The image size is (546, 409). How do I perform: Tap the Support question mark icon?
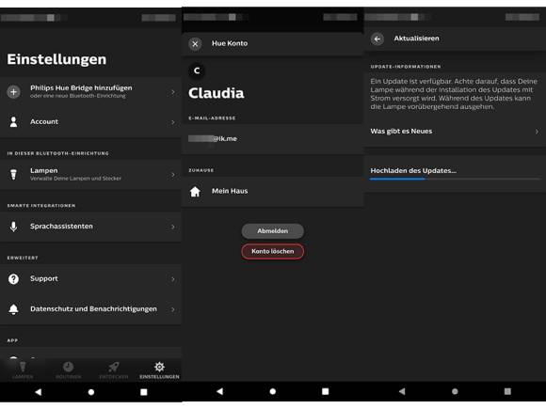[x=13, y=279]
